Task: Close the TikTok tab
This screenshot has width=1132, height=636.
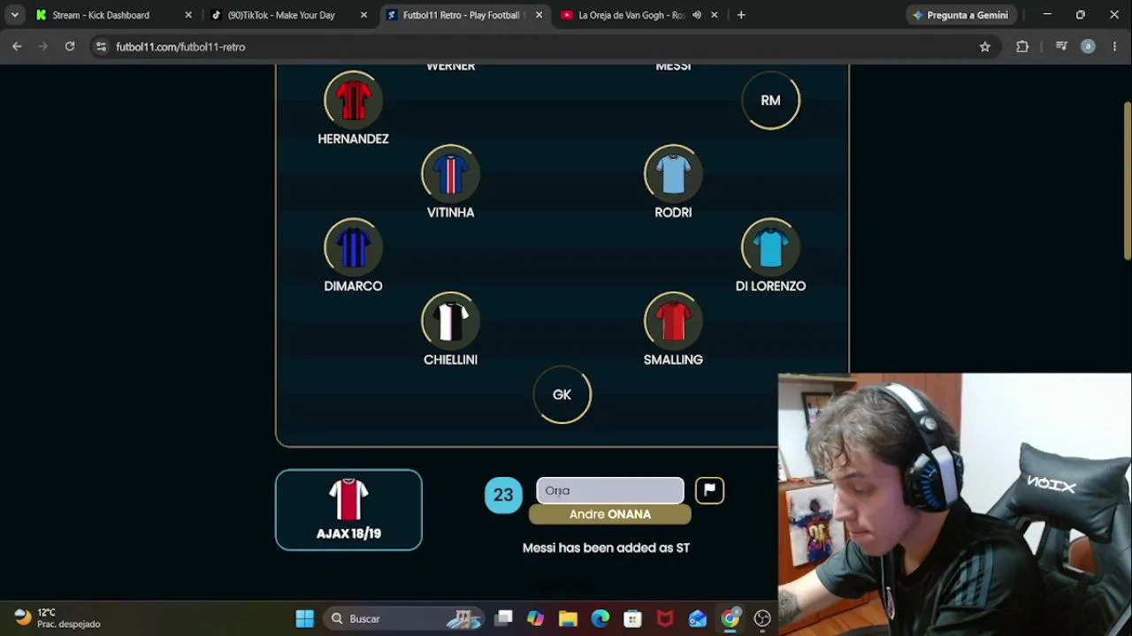Action: click(363, 15)
